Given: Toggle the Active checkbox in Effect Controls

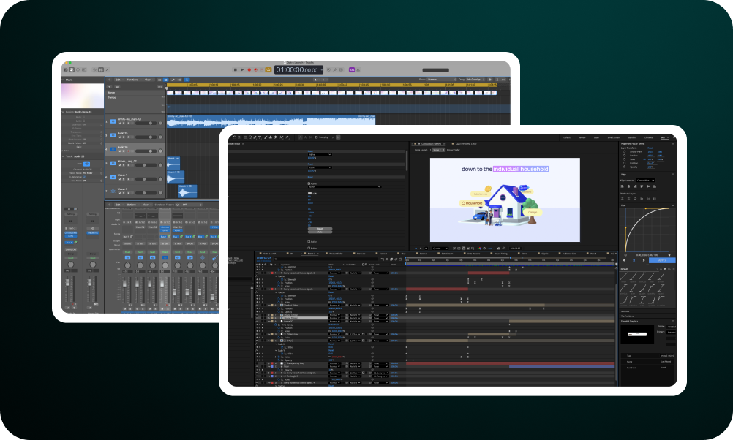Looking at the screenshot, I should pyautogui.click(x=309, y=183).
